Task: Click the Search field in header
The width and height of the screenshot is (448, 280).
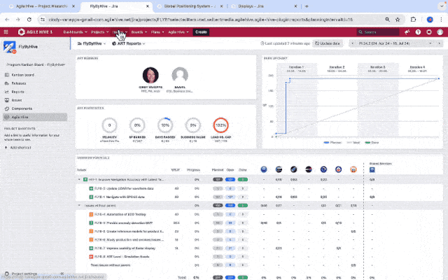Action: coord(378,32)
